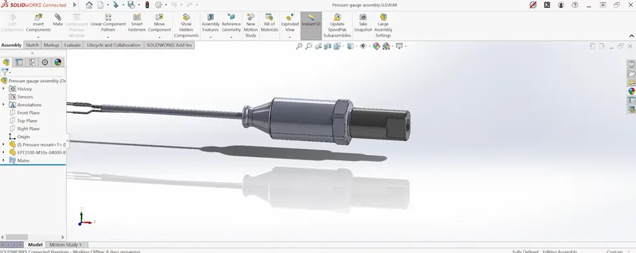Switch to the Motion Study 1 tab
This screenshot has width=636, height=253.
(x=66, y=244)
